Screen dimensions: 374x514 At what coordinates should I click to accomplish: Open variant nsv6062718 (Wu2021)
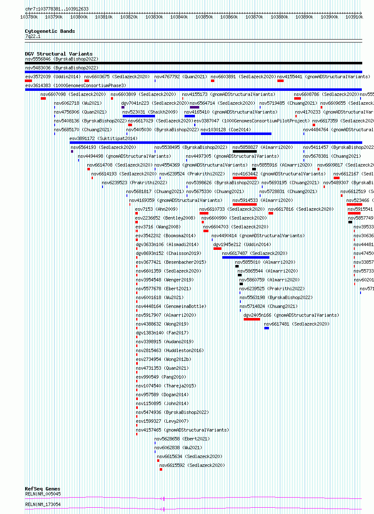(78, 103)
